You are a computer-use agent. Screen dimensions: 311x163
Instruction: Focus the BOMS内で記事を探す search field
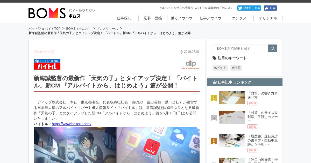pyautogui.click(x=240, y=48)
